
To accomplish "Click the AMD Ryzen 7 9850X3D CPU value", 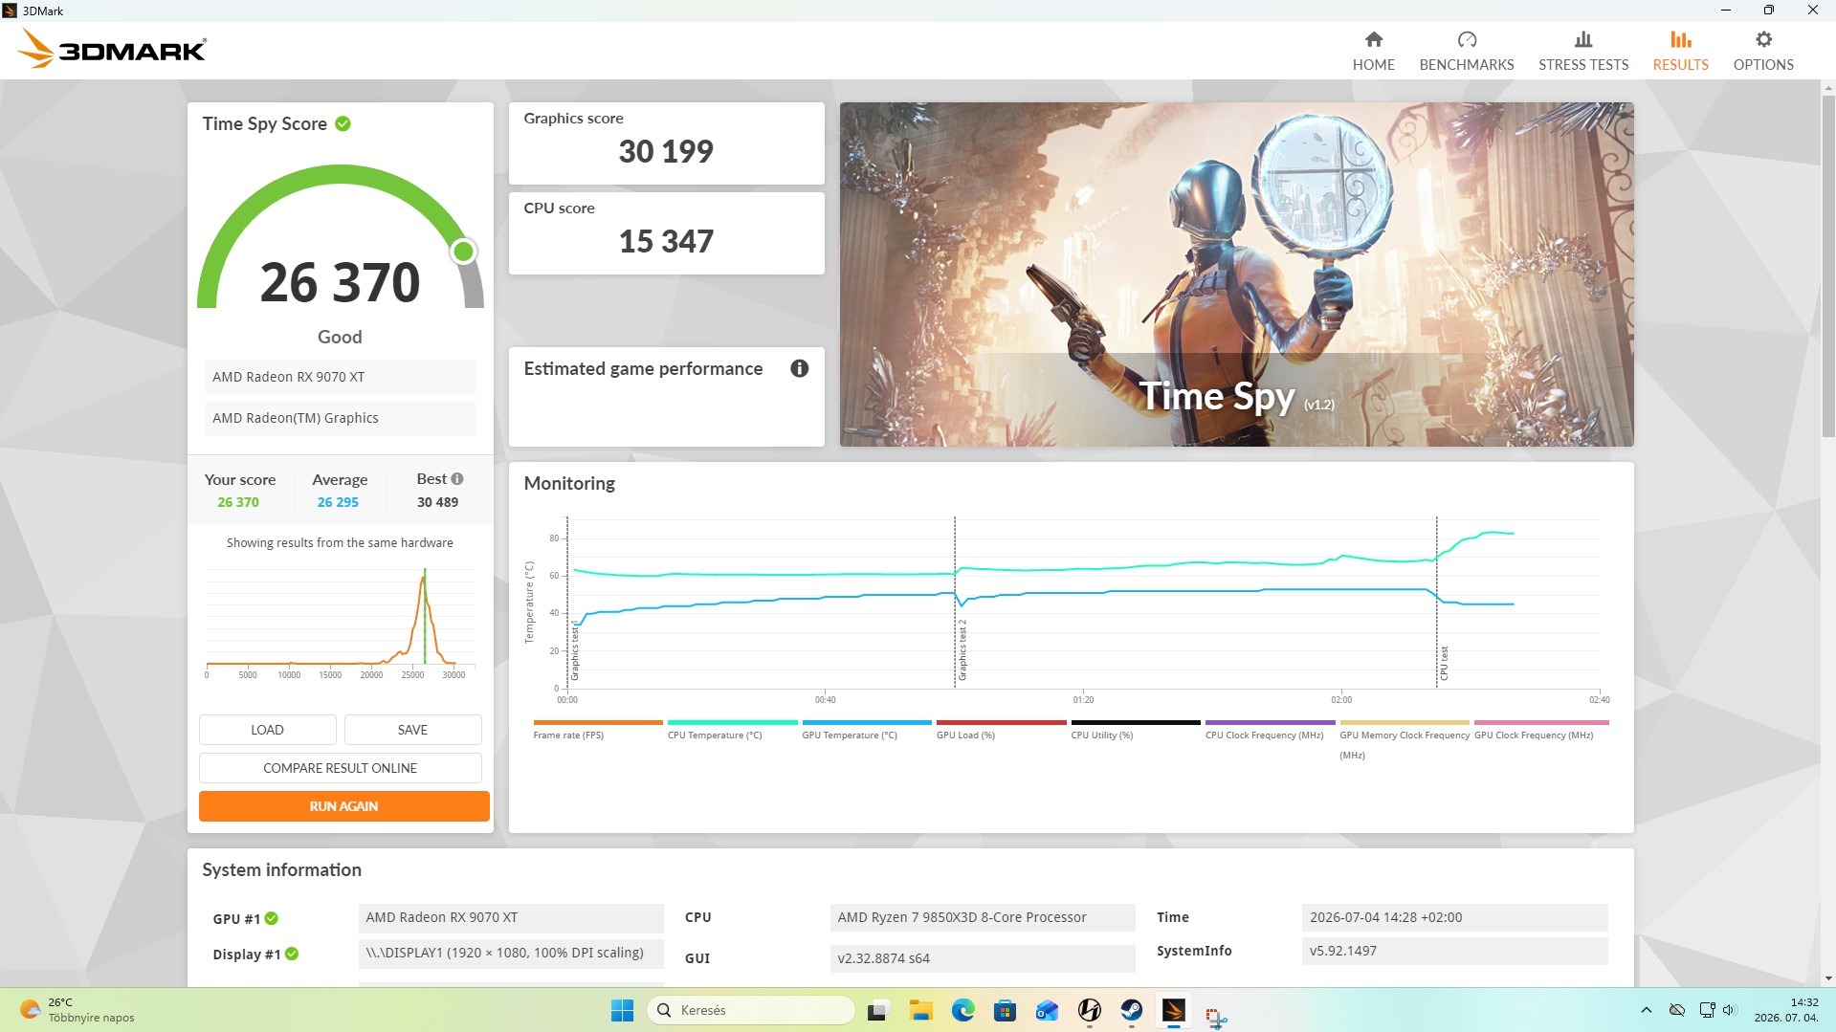I will pos(982,917).
